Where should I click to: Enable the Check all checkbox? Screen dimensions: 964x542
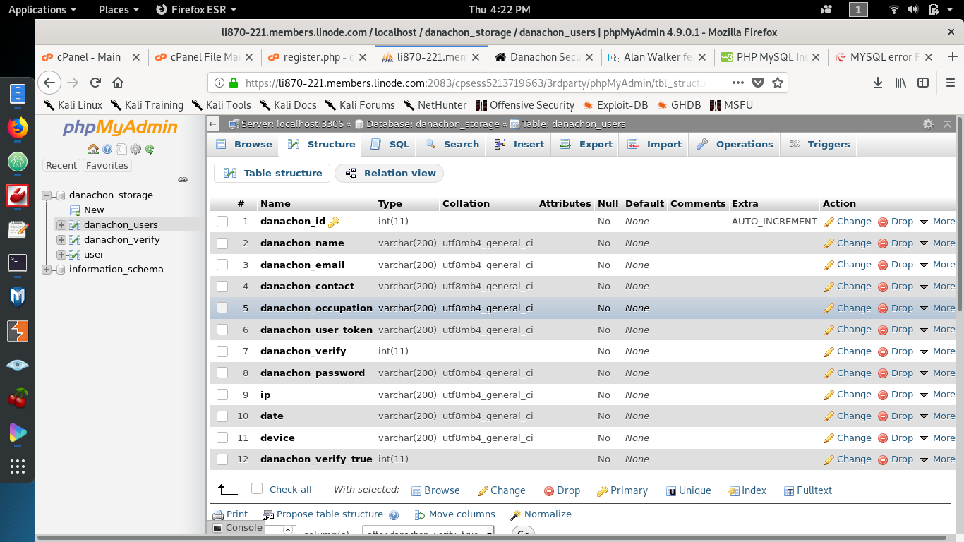[257, 488]
